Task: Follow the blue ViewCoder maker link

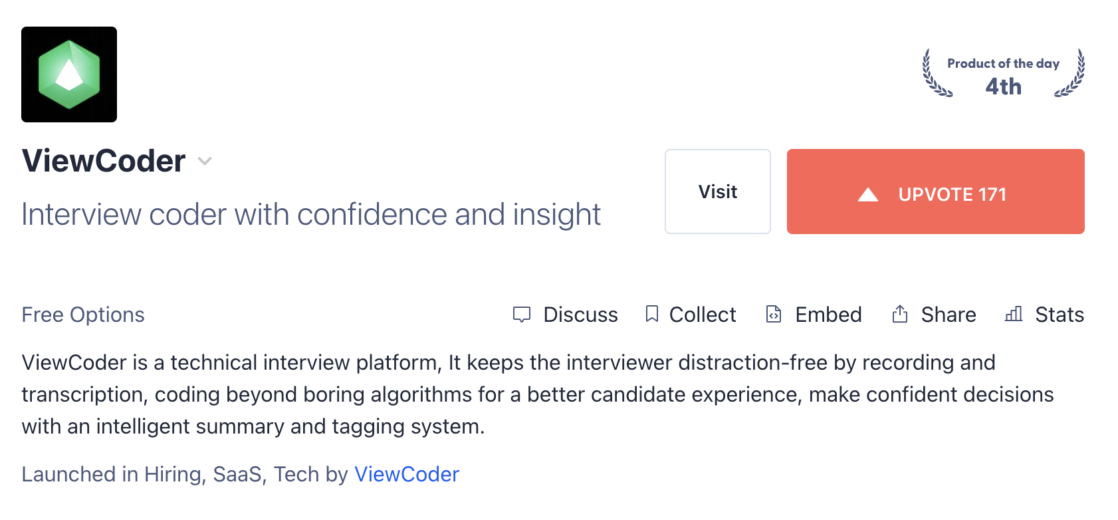Action: tap(407, 474)
